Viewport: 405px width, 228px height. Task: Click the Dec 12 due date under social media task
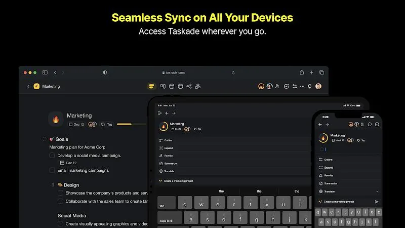pyautogui.click(x=68, y=163)
